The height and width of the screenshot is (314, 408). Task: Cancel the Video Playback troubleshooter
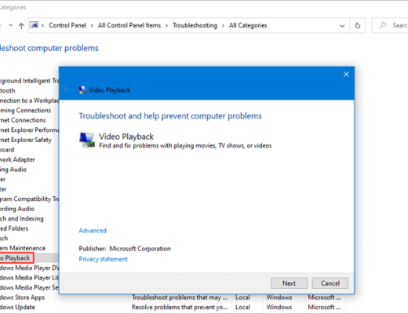(x=330, y=283)
